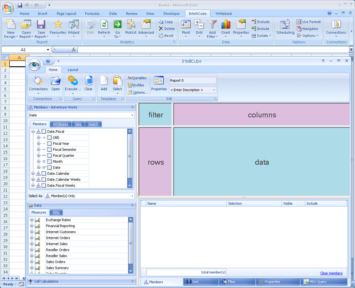
Task: Click the Go To green arrow icon
Action: (118, 24)
